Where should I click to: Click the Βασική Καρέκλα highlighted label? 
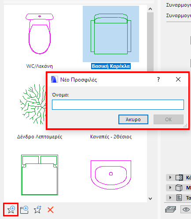111,66
